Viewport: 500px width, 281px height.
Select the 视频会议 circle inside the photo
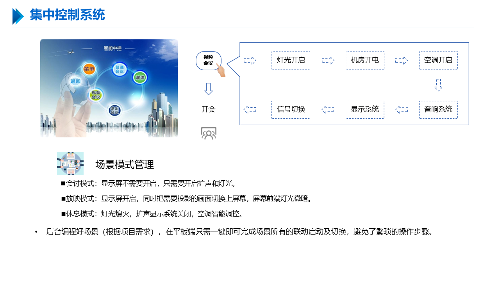tap(96, 94)
